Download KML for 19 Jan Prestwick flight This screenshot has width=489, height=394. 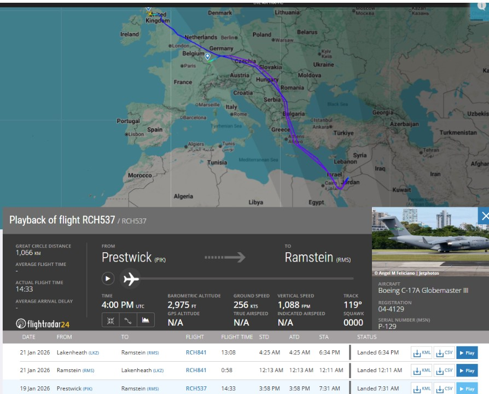[422, 389]
